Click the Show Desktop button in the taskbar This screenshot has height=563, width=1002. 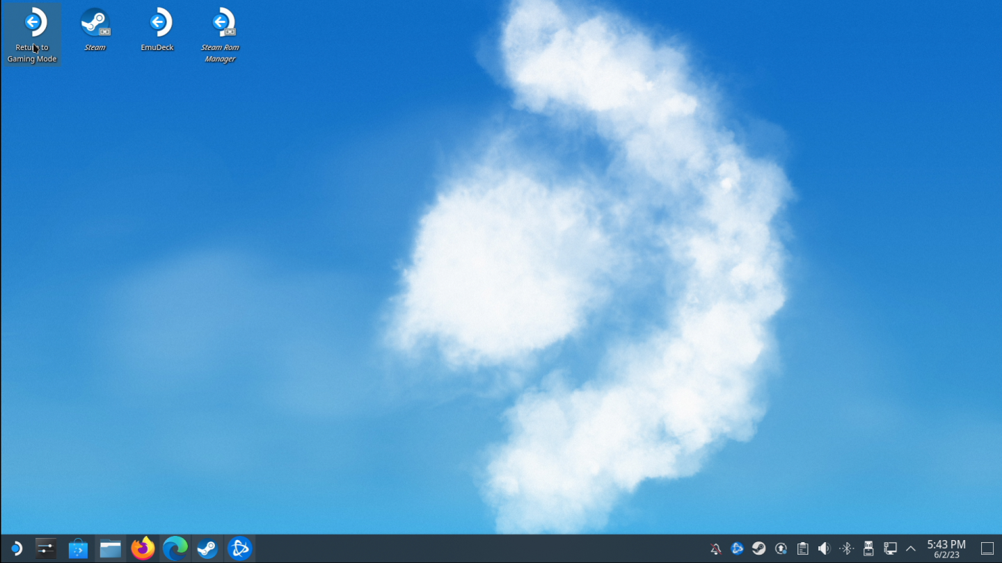point(987,549)
